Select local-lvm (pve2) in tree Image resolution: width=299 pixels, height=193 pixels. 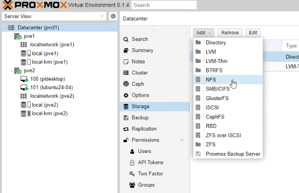pos(60,113)
